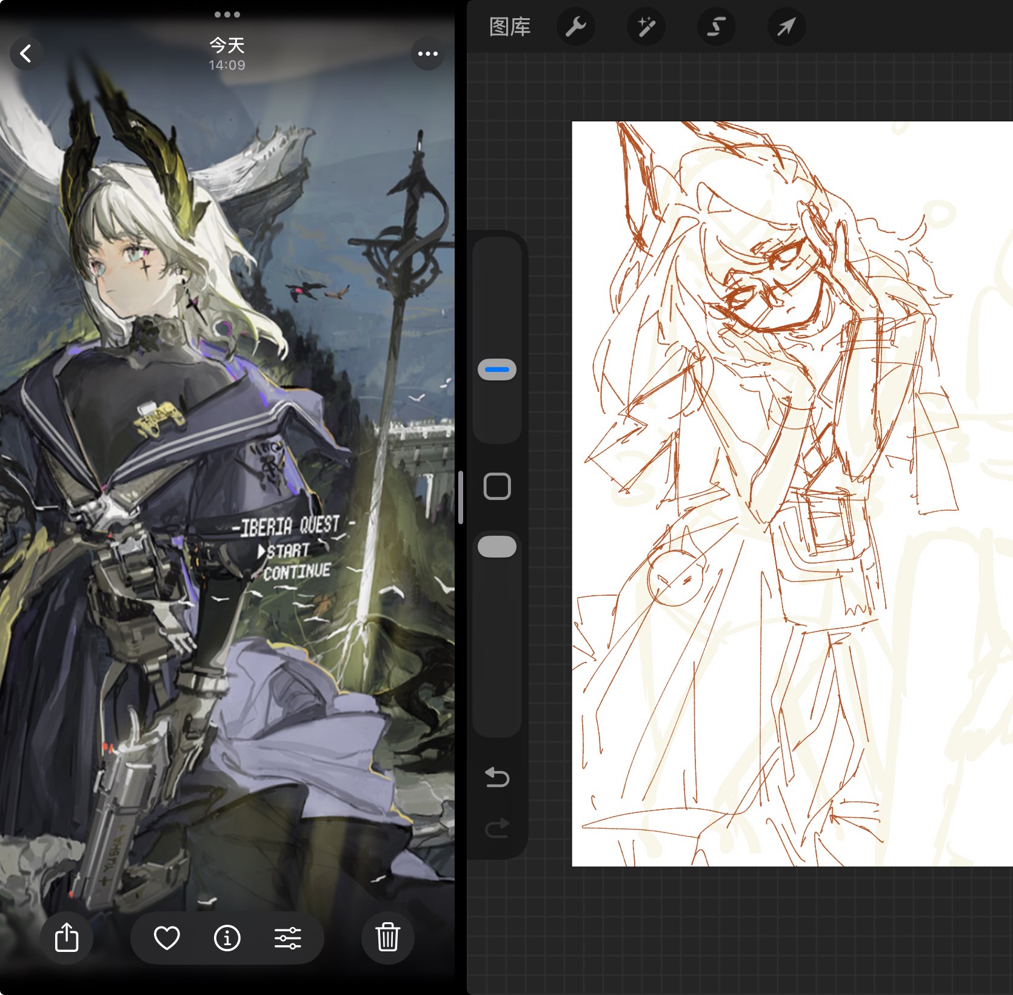Activate the Procreate Selection tool
The height and width of the screenshot is (995, 1013).
click(716, 27)
